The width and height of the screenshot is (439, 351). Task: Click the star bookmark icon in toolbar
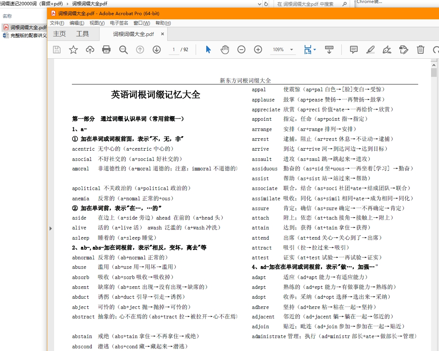[x=73, y=50]
